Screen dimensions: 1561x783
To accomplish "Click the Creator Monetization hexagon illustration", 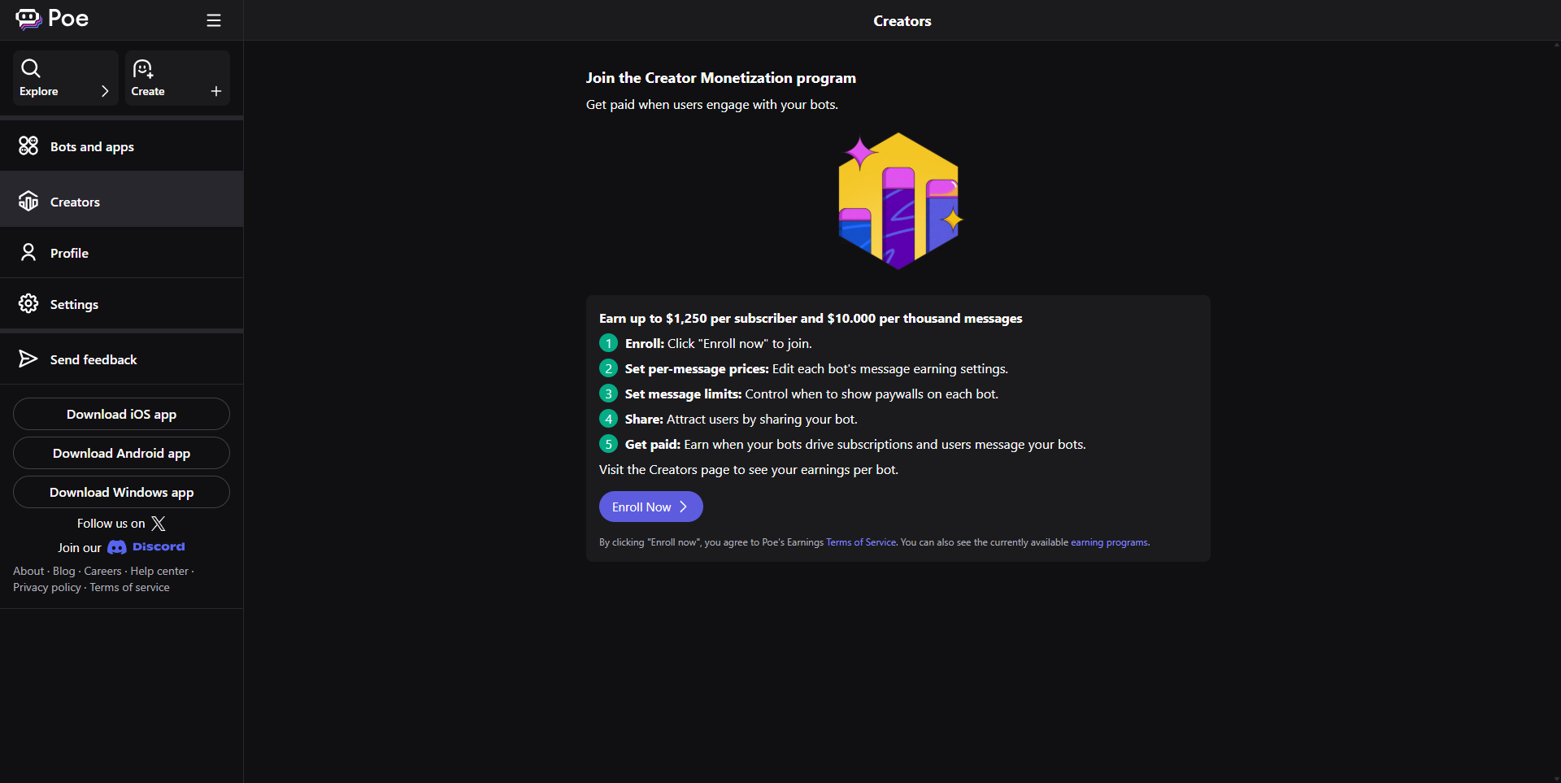I will [898, 201].
